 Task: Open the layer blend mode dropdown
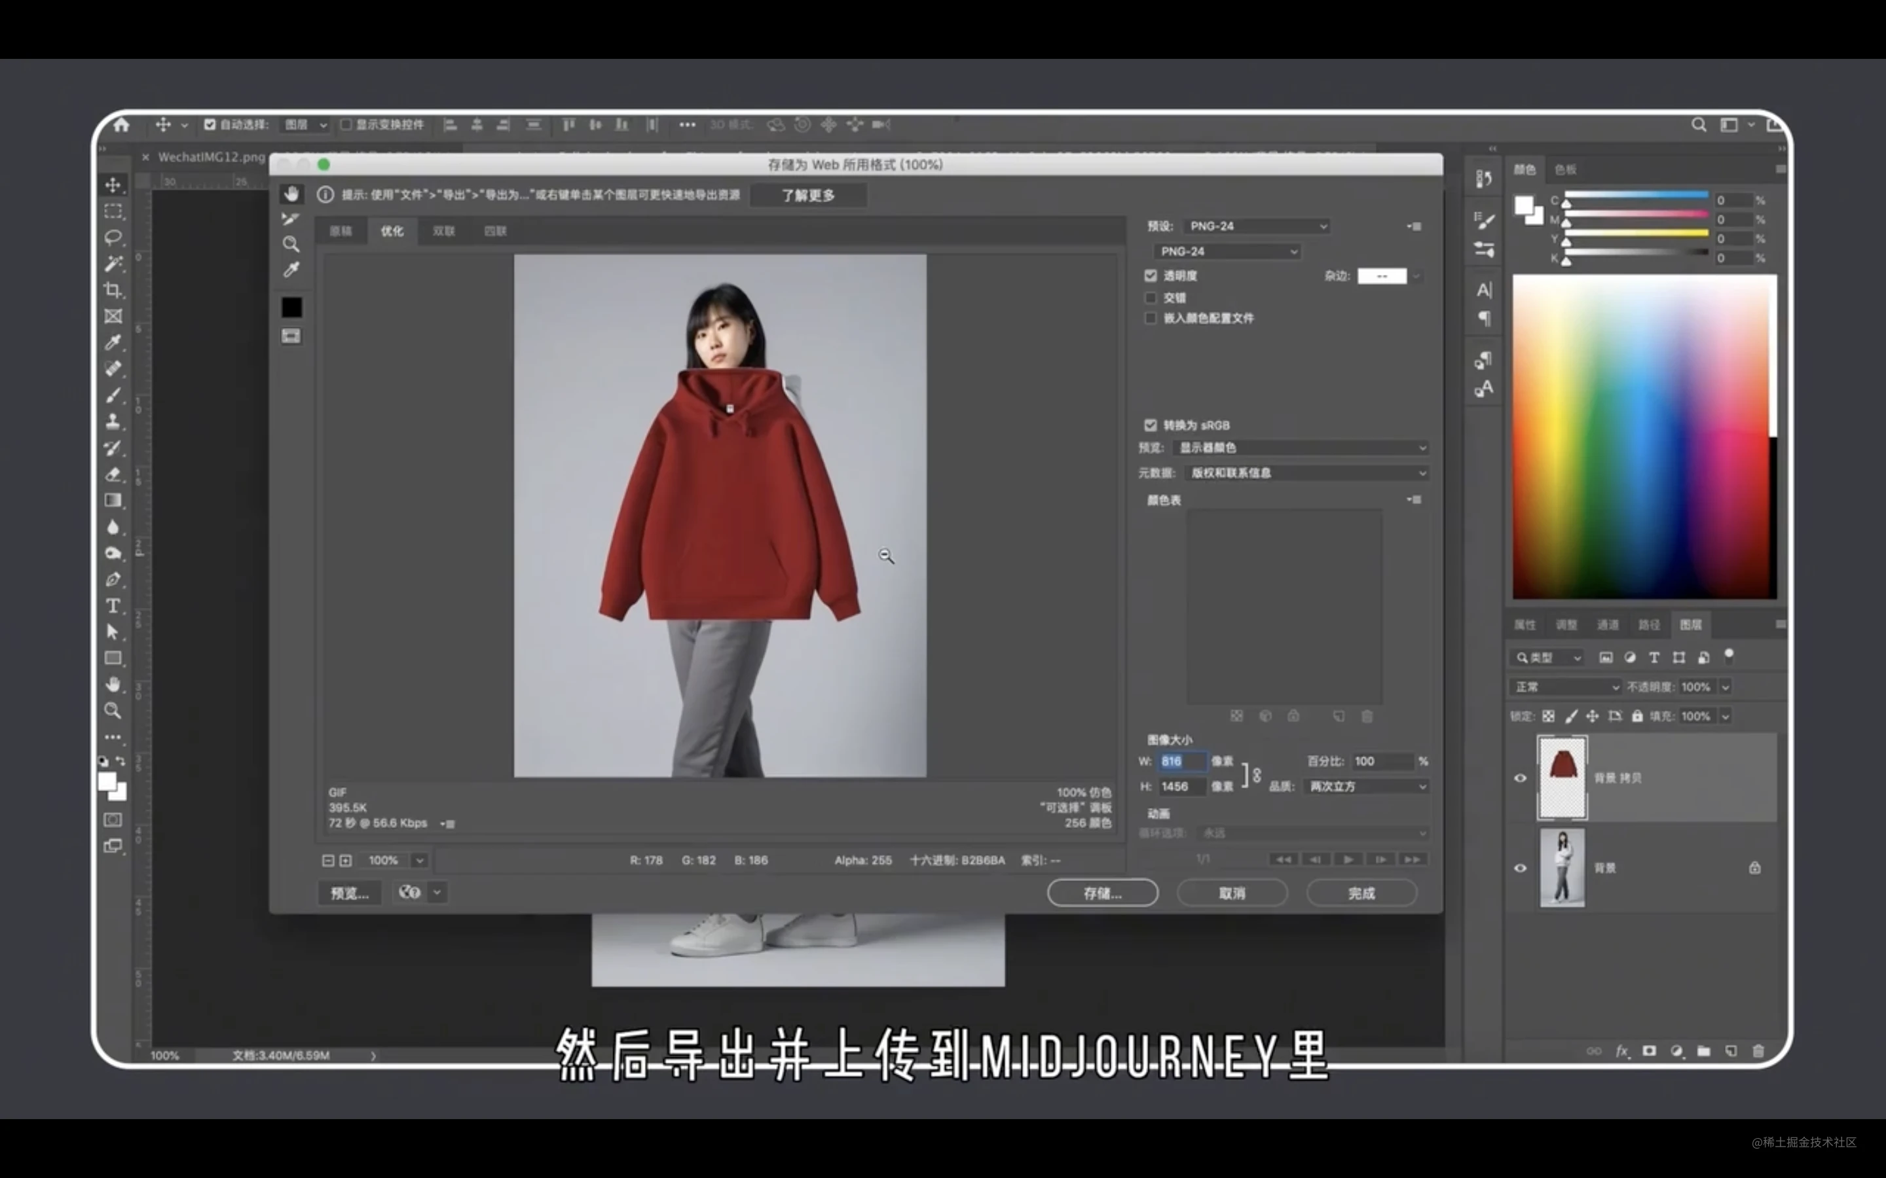(x=1566, y=687)
